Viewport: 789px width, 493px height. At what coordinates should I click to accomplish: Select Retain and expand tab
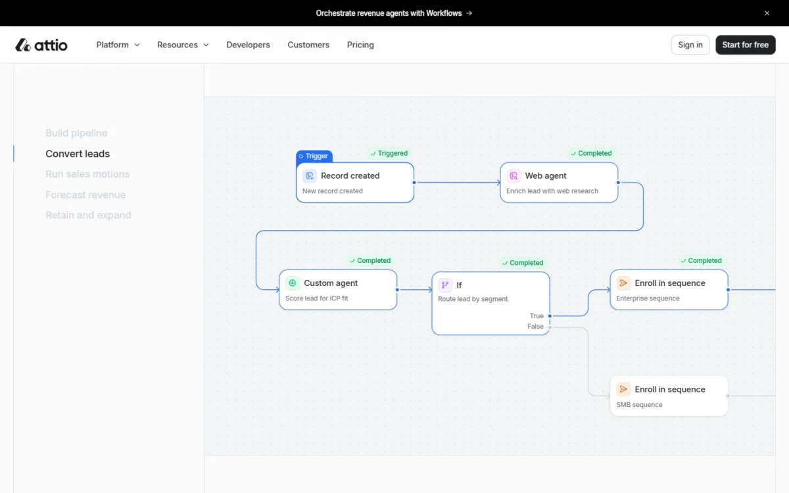tap(88, 215)
